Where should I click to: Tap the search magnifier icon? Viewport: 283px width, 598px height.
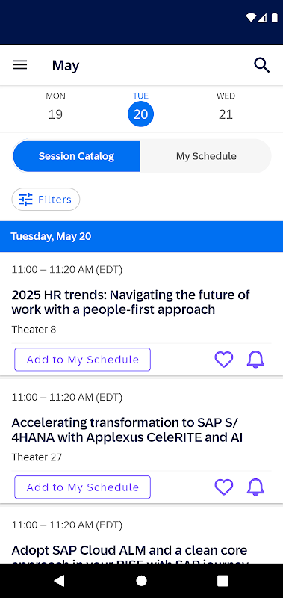coord(262,65)
